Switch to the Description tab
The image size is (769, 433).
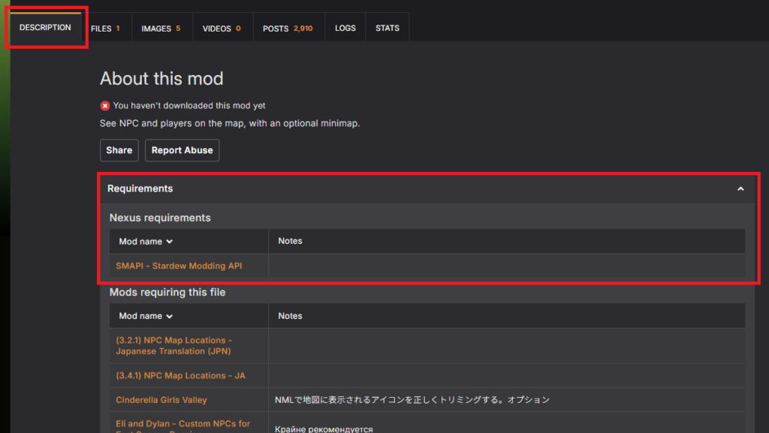45,28
